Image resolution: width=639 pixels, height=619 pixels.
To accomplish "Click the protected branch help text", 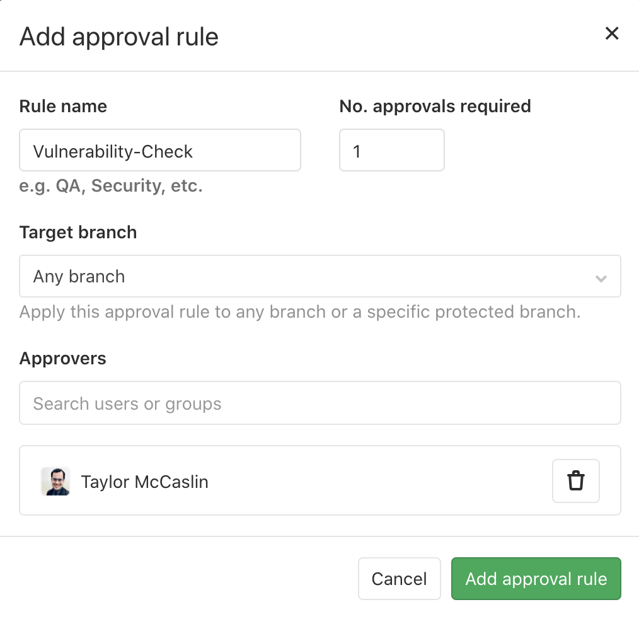I will pyautogui.click(x=299, y=312).
